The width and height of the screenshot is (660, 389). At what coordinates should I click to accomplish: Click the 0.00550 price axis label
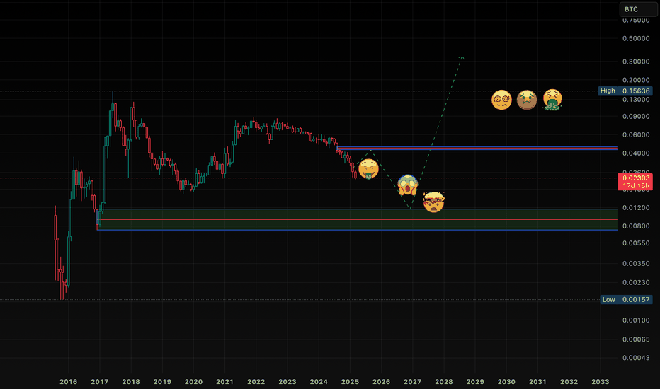(x=636, y=243)
